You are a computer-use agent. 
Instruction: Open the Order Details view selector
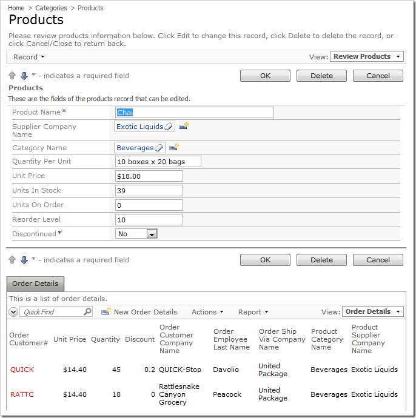(372, 311)
